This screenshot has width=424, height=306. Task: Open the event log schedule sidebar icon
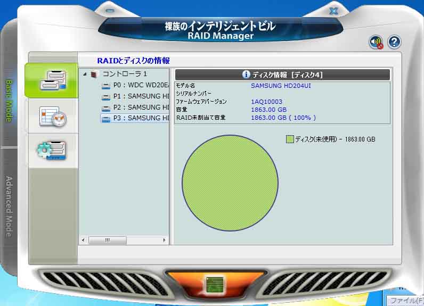(53, 116)
